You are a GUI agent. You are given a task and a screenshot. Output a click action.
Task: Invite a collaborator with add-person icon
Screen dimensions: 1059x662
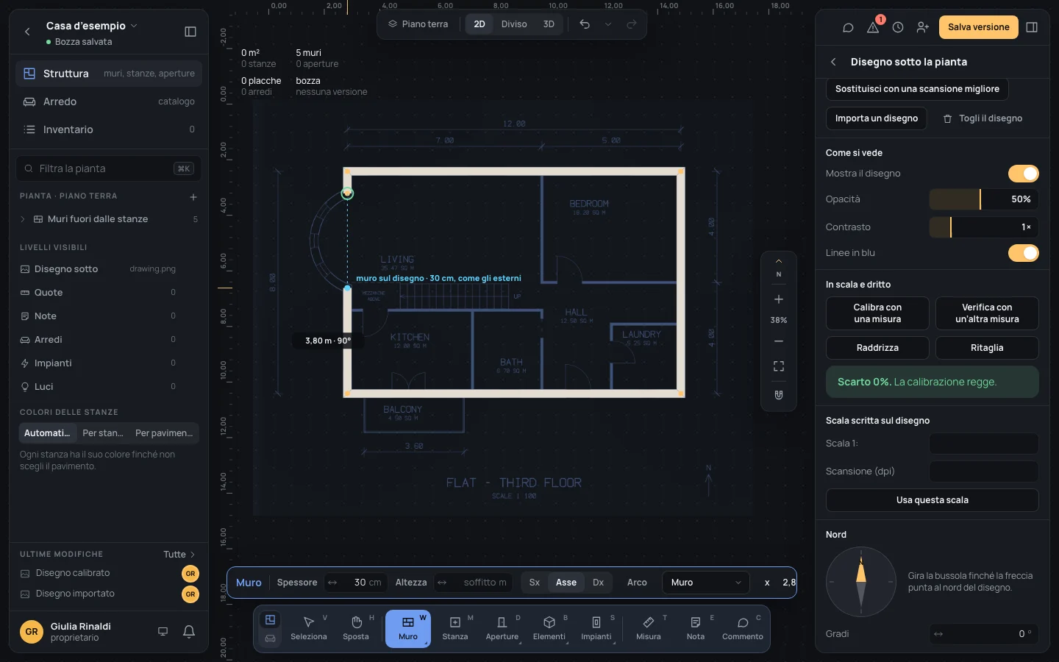[923, 27]
